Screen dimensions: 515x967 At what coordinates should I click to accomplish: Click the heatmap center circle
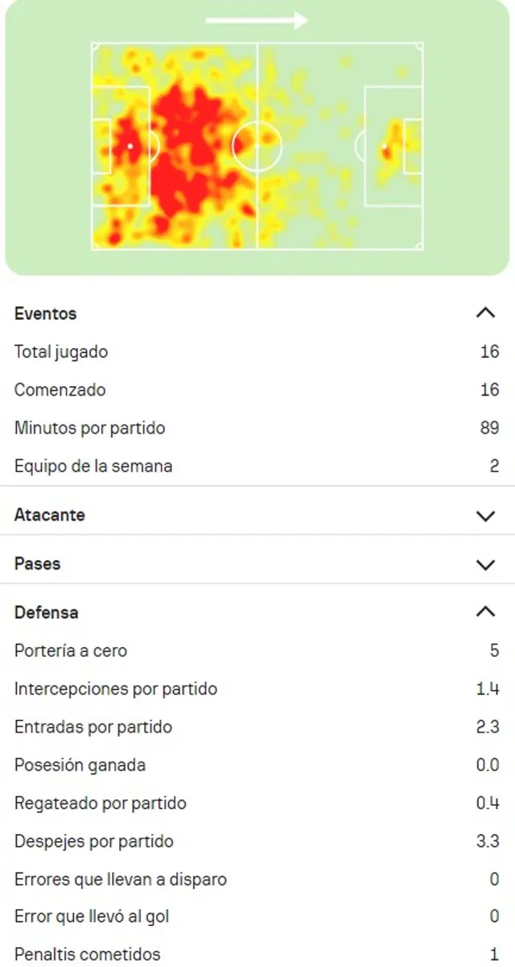click(257, 146)
